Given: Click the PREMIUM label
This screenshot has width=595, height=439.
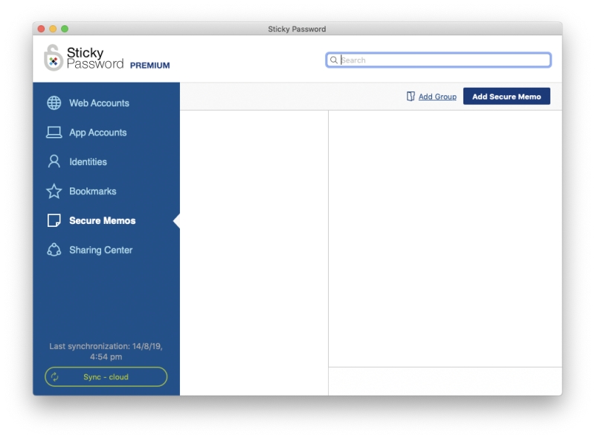Looking at the screenshot, I should pos(150,65).
